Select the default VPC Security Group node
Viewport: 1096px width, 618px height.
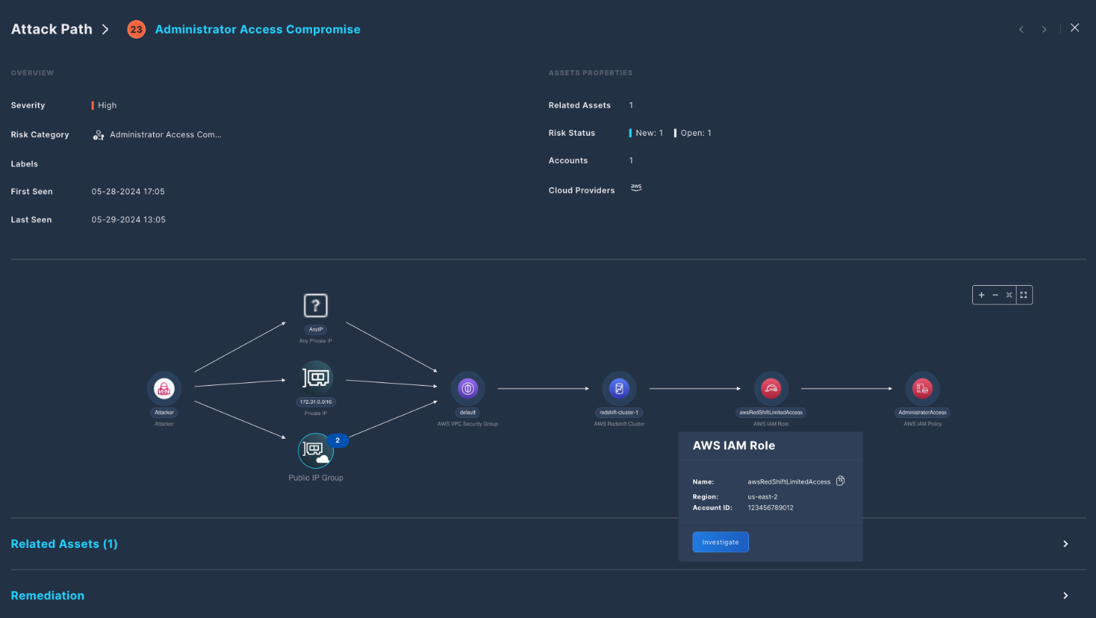tap(468, 389)
